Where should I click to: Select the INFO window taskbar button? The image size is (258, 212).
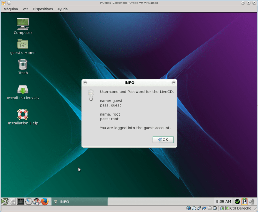79,202
